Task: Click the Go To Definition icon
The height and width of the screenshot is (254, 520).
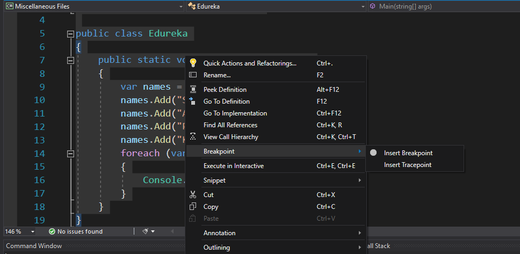Action: [x=192, y=101]
